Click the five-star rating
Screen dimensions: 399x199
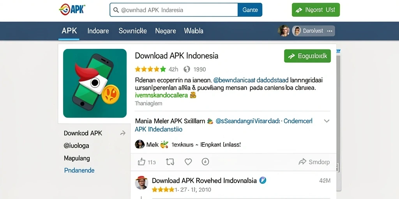(x=150, y=69)
